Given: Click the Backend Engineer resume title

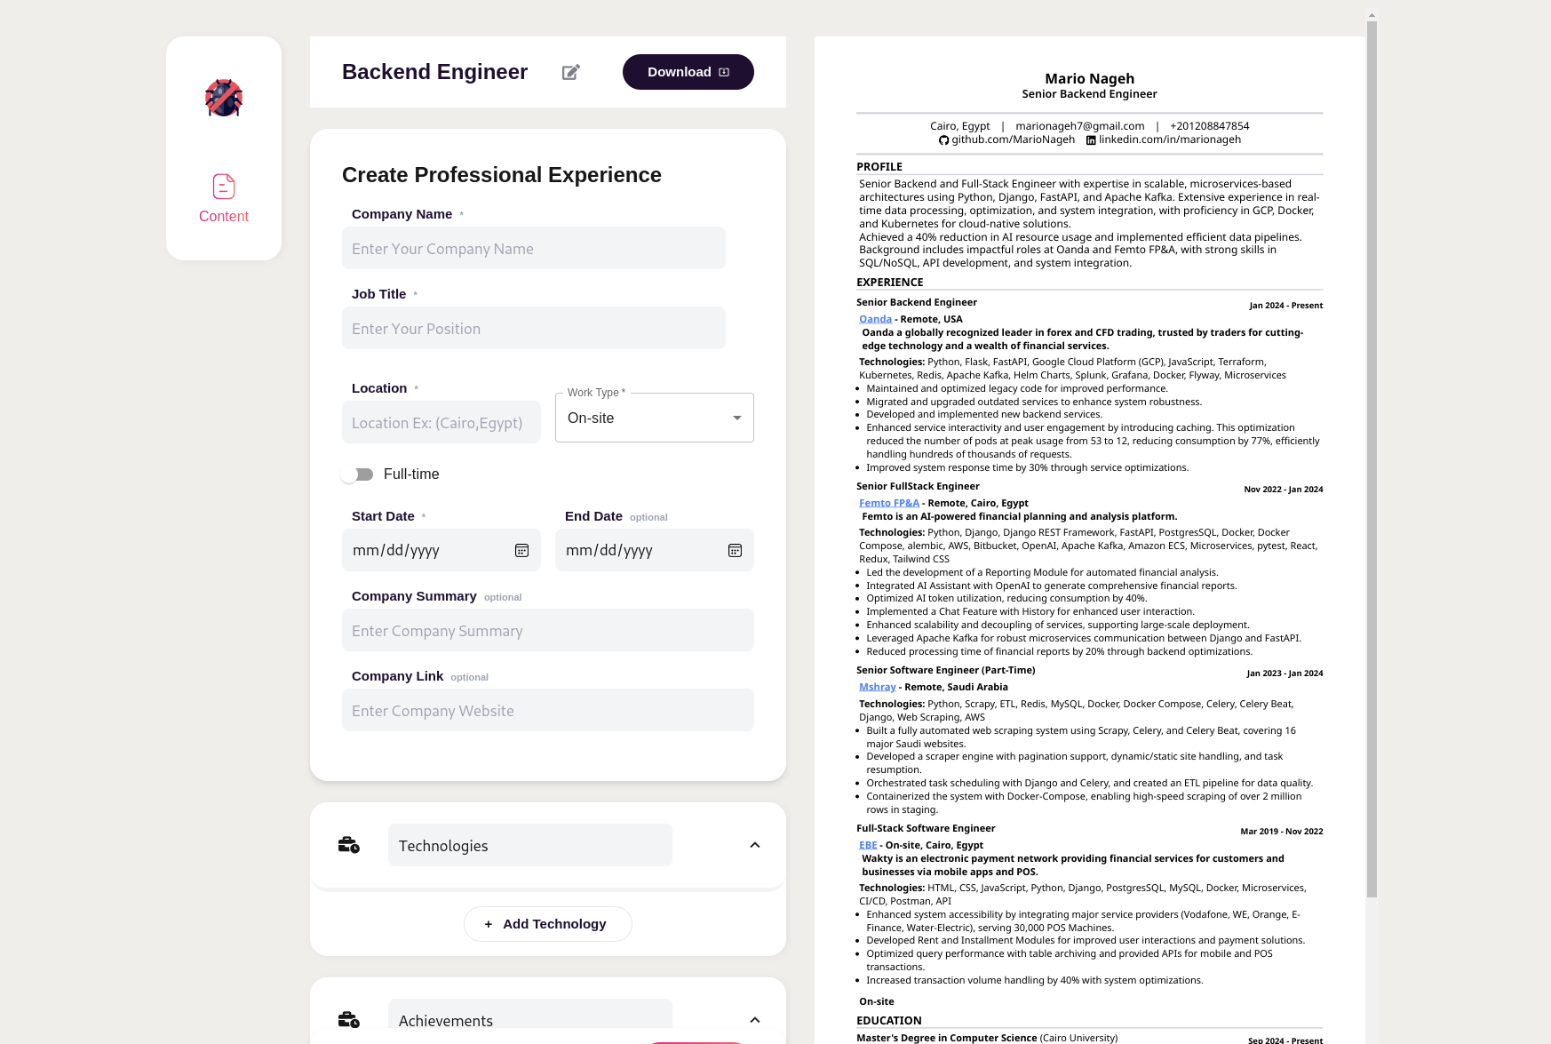Looking at the screenshot, I should (x=434, y=72).
